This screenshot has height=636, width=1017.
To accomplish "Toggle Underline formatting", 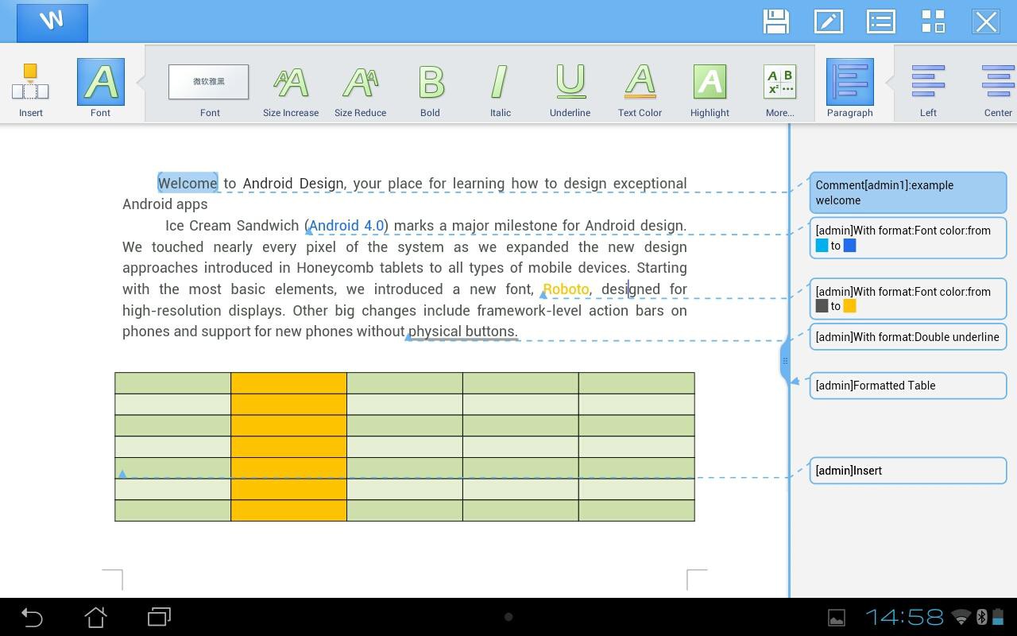I will pos(570,89).
